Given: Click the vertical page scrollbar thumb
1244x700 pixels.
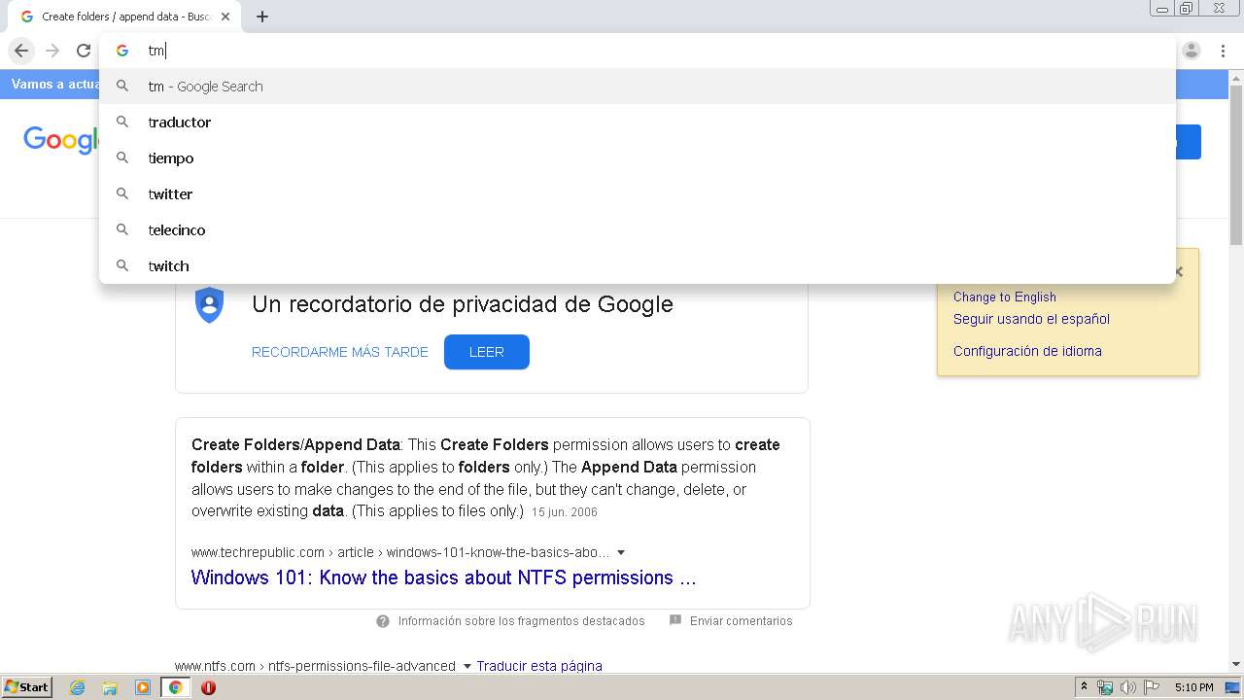Looking at the screenshot, I should pos(1236,165).
